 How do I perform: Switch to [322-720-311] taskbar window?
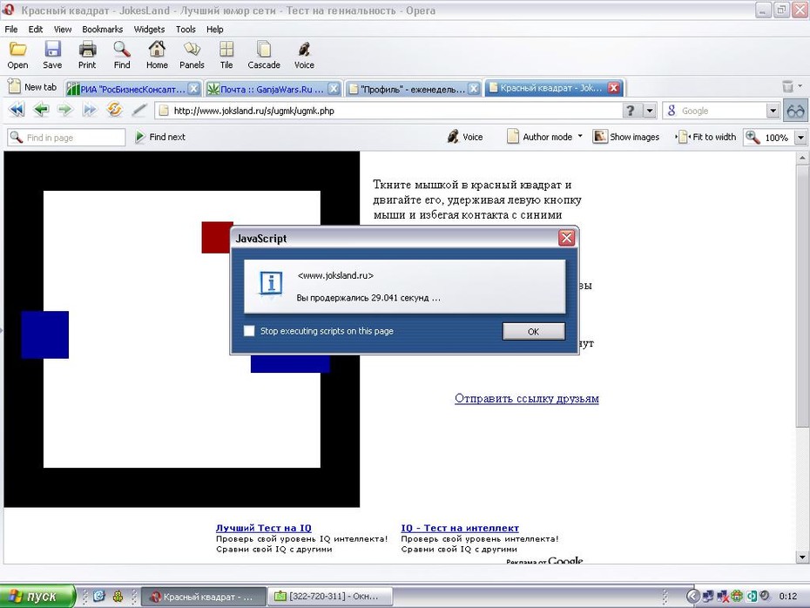tap(329, 597)
